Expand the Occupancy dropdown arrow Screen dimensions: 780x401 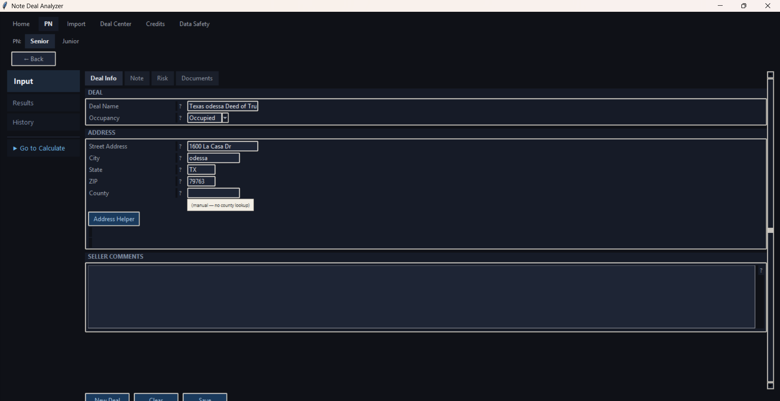(x=225, y=118)
